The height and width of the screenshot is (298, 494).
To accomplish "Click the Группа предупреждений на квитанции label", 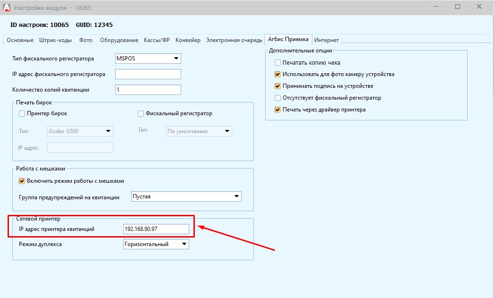I will 69,197.
